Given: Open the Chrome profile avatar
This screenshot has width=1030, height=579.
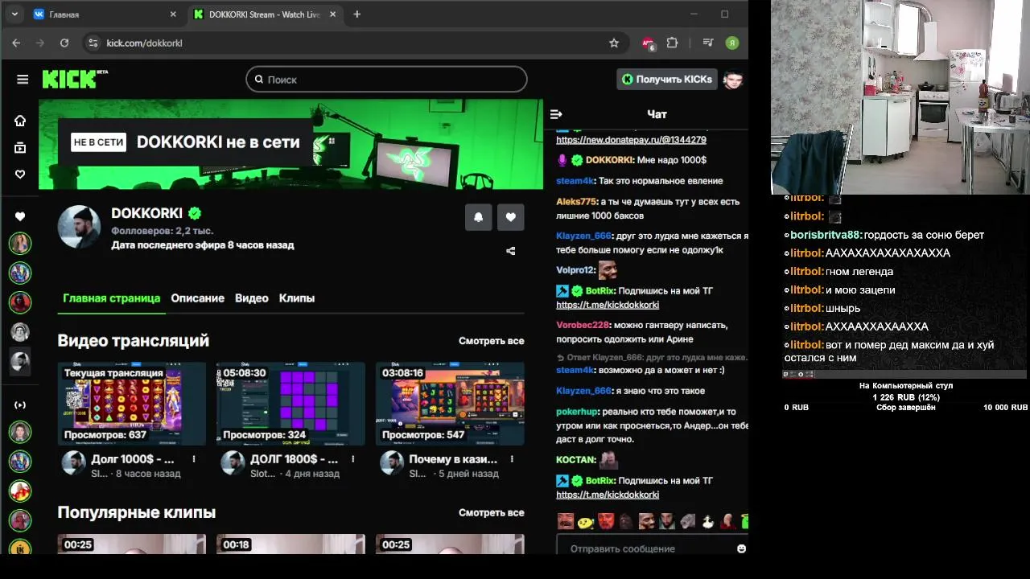Looking at the screenshot, I should pos(732,43).
